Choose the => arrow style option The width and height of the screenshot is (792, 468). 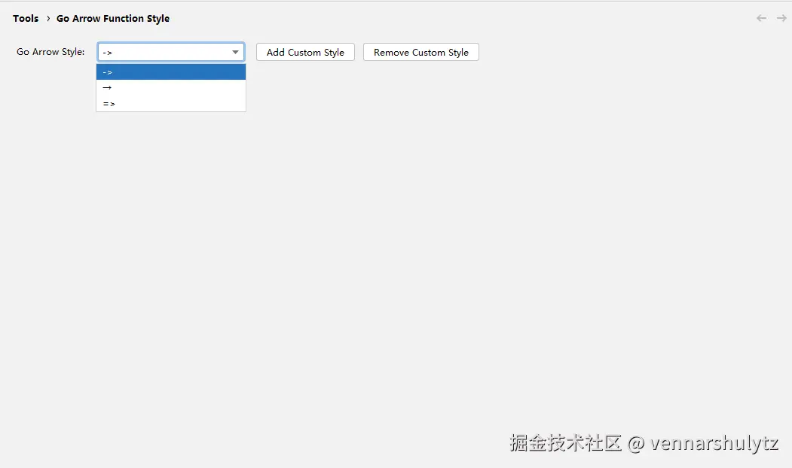click(171, 103)
